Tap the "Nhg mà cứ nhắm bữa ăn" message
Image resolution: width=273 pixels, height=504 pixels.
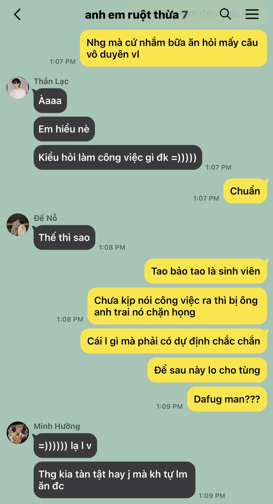pyautogui.click(x=173, y=48)
